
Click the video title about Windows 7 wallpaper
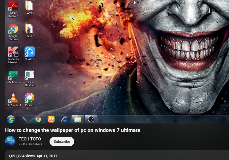[x=73, y=130]
